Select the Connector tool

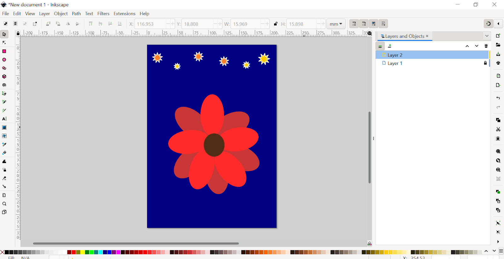[x=4, y=187]
